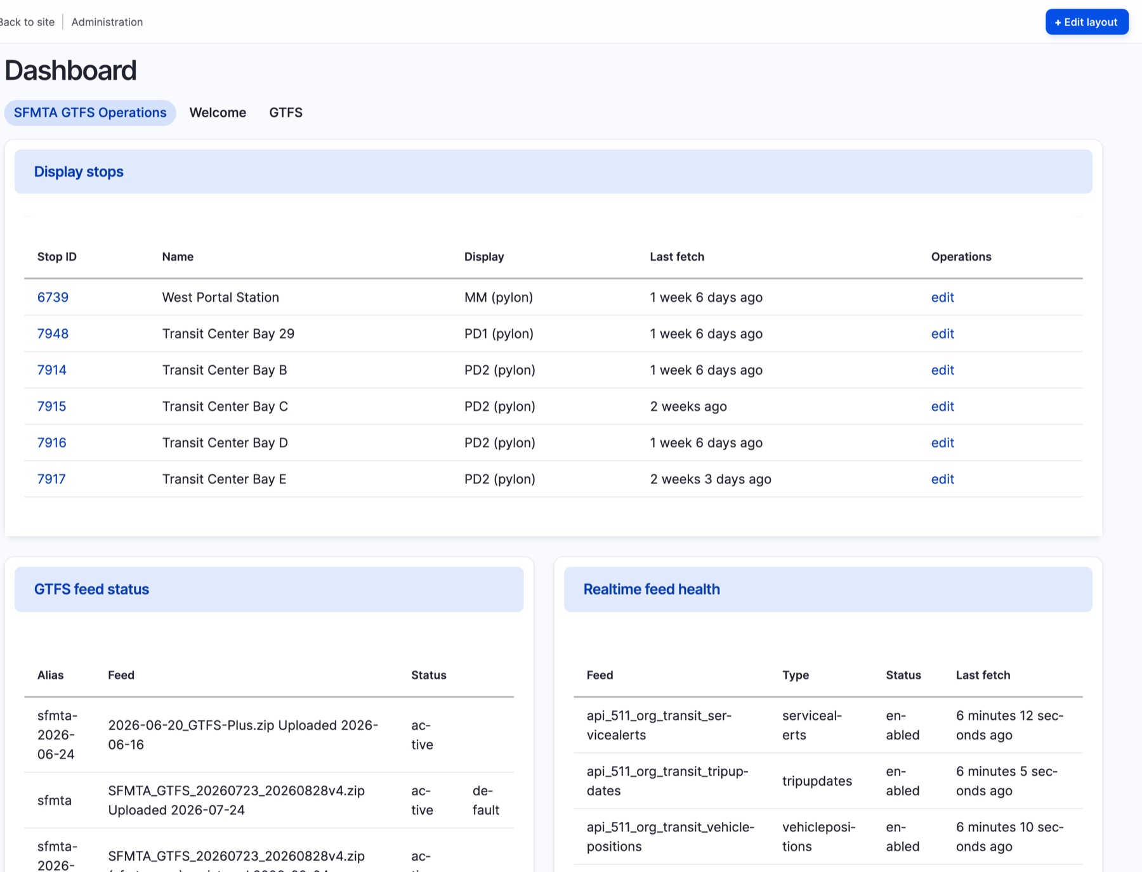Open stop ID 7917 link

[x=51, y=479]
